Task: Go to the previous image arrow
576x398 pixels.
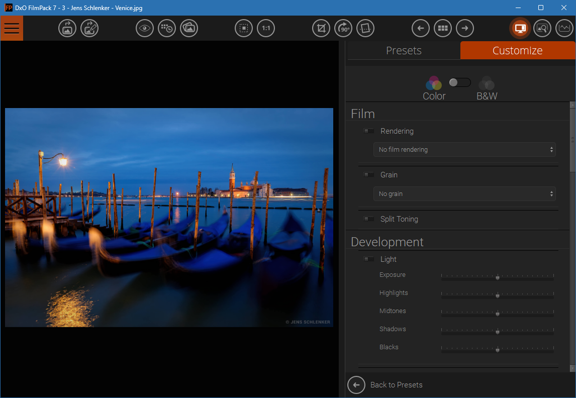Action: tap(421, 28)
